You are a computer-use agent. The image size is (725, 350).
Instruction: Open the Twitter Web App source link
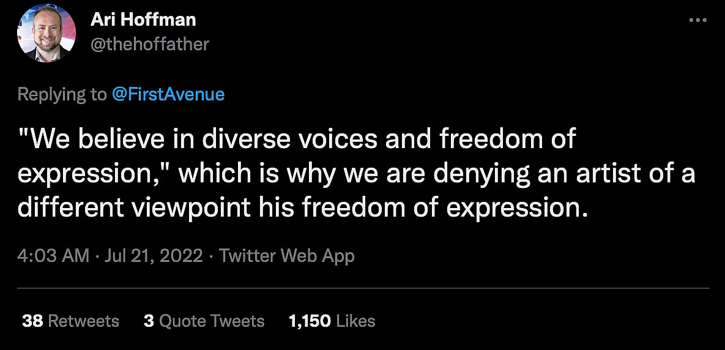click(x=286, y=255)
